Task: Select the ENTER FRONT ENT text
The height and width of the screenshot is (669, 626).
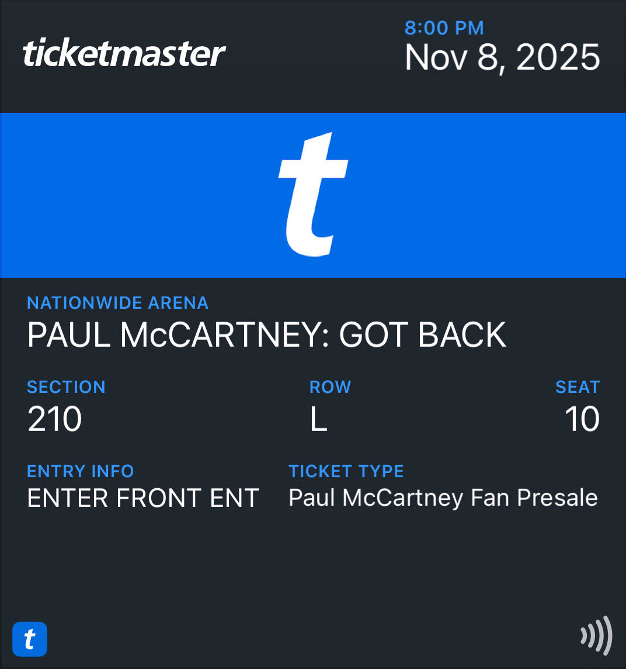Action: [x=143, y=498]
